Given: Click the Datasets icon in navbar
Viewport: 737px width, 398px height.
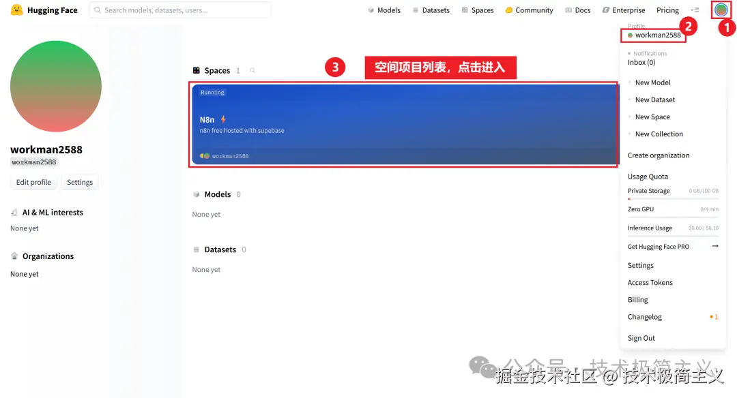Looking at the screenshot, I should [416, 10].
